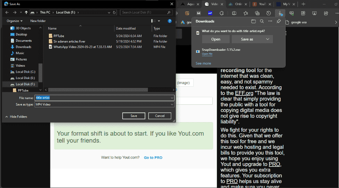This screenshot has width=339, height=188.
Task: Open more options in Downloads panel
Action: click(270, 21)
